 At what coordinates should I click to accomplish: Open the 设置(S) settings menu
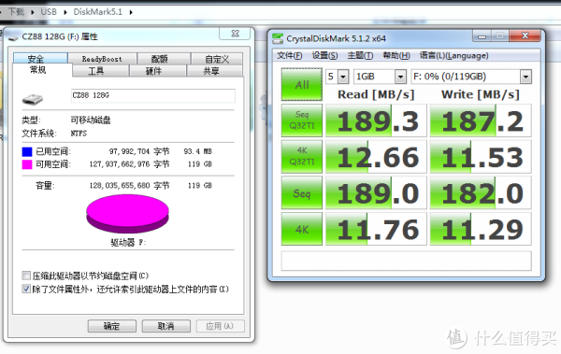[324, 55]
